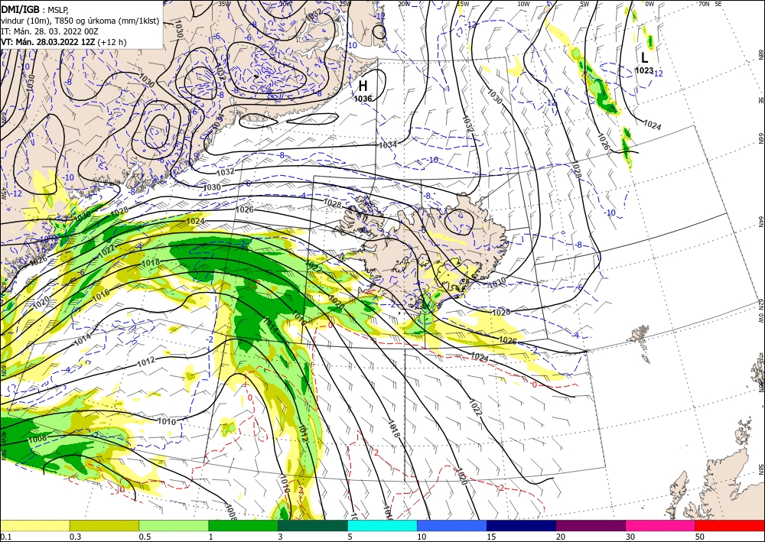Click the '15W' longitude label

pos(463,4)
